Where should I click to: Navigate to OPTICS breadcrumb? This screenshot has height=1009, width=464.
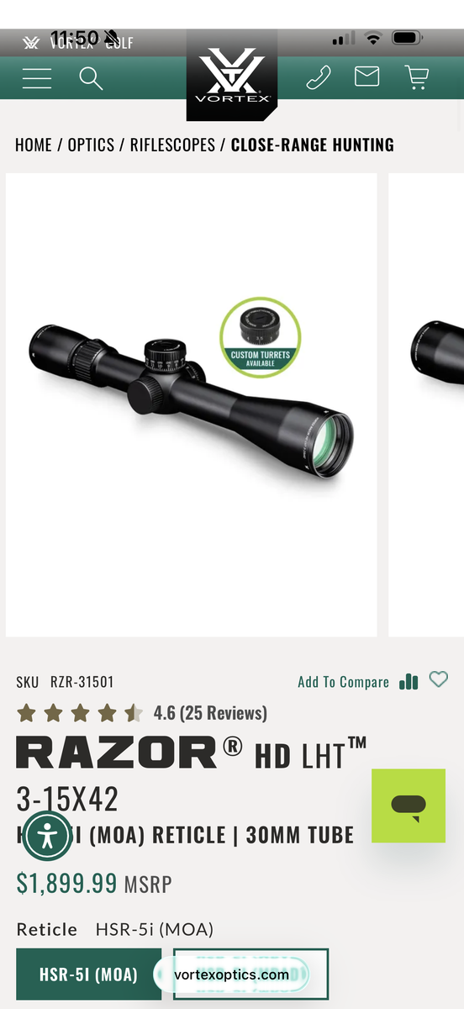(91, 145)
